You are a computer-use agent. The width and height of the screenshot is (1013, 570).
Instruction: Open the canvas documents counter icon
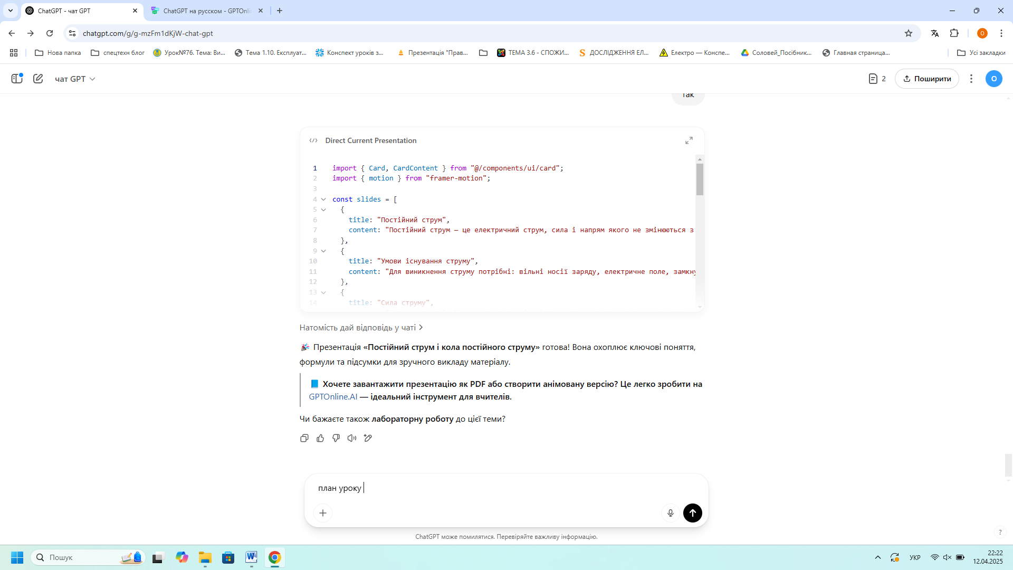(877, 79)
